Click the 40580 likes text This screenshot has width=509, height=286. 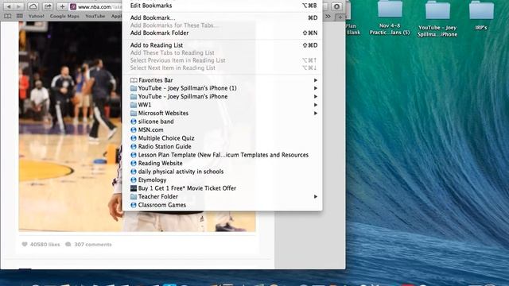(x=45, y=245)
